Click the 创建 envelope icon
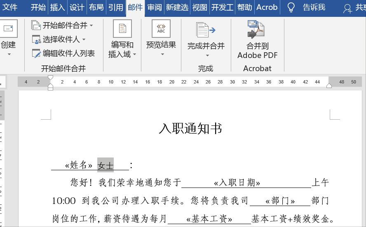This screenshot has height=227, width=366. tap(8, 28)
